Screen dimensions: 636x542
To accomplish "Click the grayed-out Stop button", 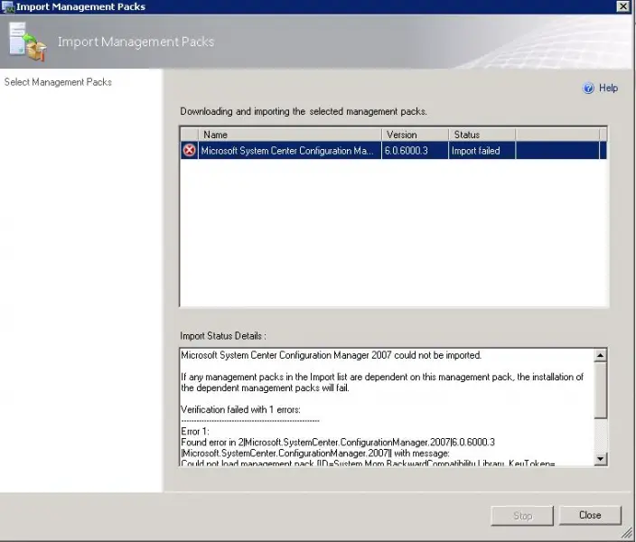I will [522, 516].
